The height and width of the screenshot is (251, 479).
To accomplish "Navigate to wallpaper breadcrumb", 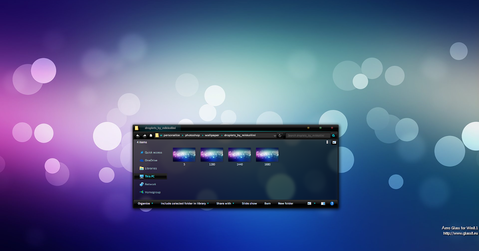I will (x=212, y=135).
